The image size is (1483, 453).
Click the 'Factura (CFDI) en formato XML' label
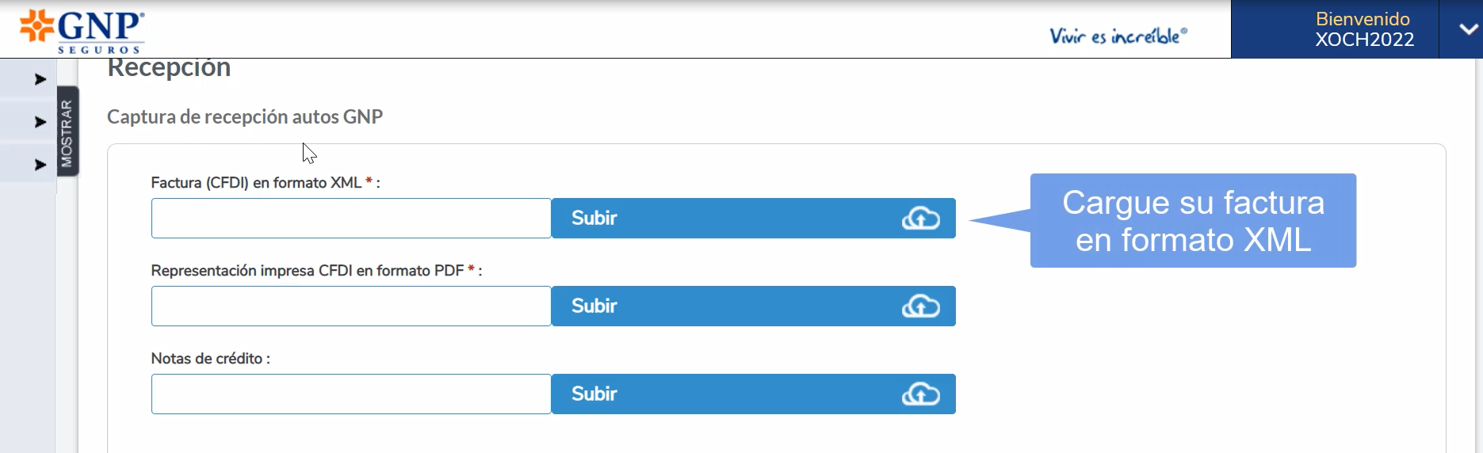[x=256, y=183]
